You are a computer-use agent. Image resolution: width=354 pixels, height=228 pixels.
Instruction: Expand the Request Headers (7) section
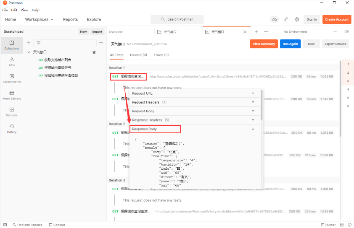195,102
